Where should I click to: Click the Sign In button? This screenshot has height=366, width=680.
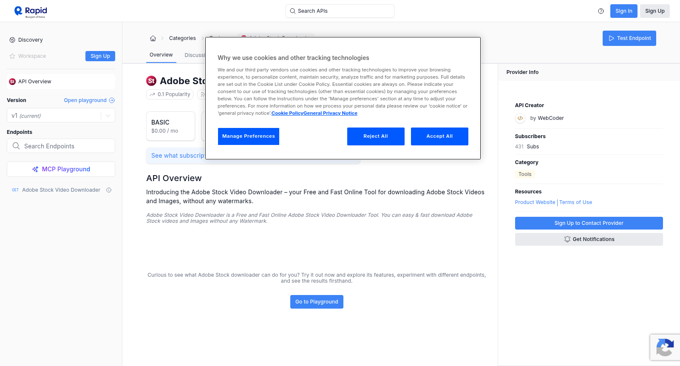[x=623, y=11]
